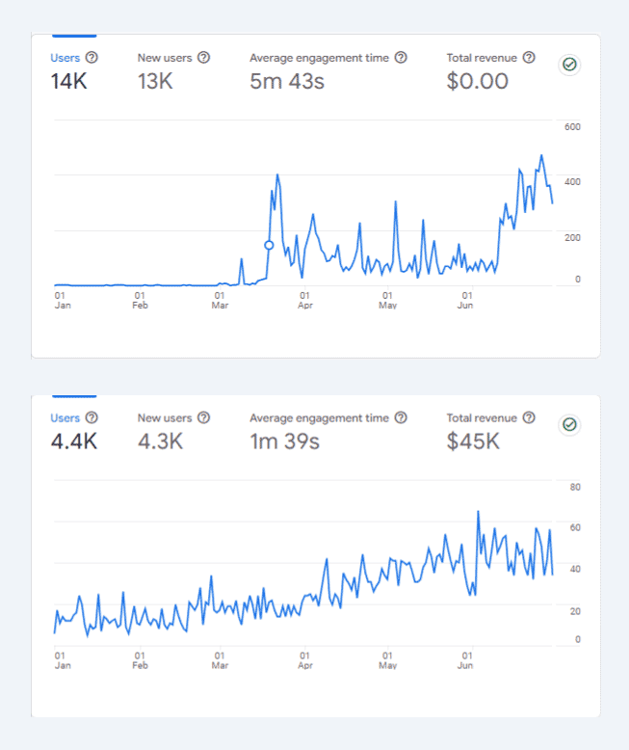
Task: Click the circled data point on top chart
Action: (x=269, y=245)
